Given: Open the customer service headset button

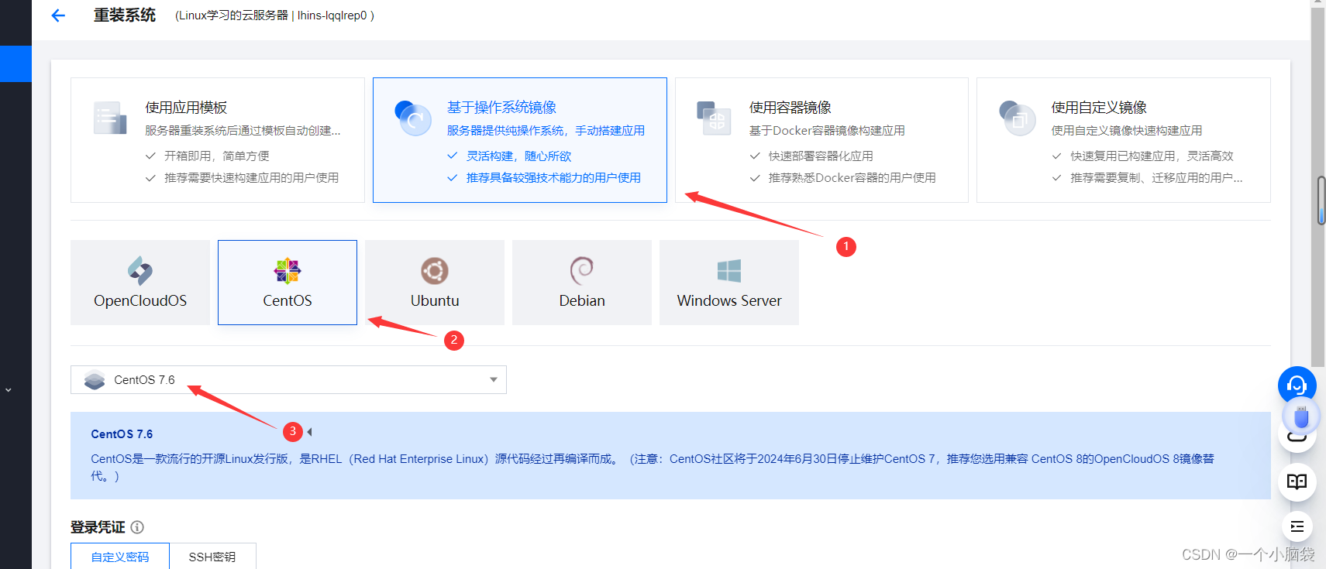Looking at the screenshot, I should click(x=1297, y=385).
